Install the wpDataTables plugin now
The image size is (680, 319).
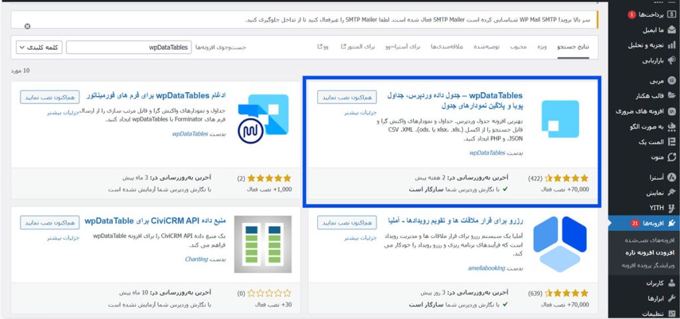click(347, 97)
